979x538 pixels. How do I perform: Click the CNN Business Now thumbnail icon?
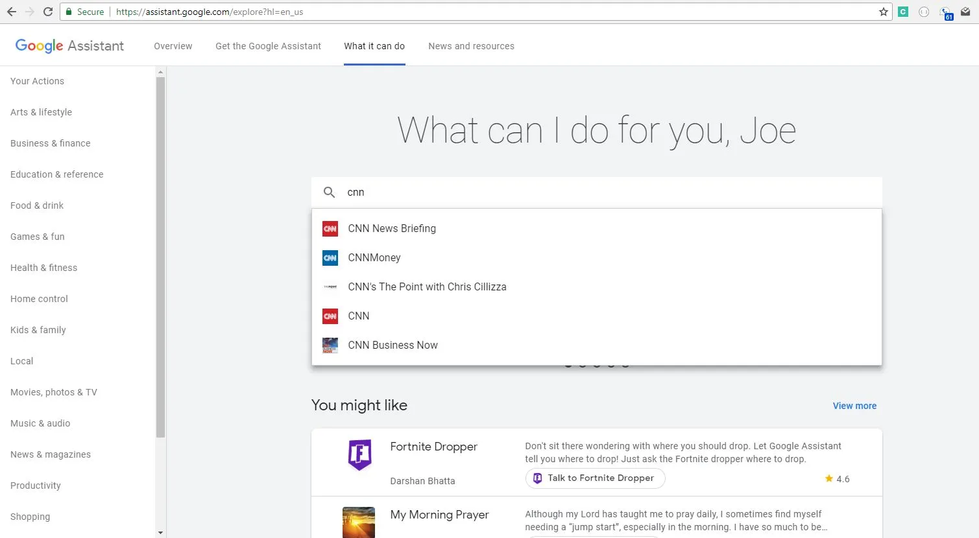pyautogui.click(x=330, y=345)
